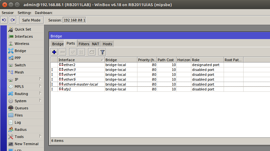Expand the Routing submenu
This screenshot has height=151, width=270.
(x=40, y=94)
